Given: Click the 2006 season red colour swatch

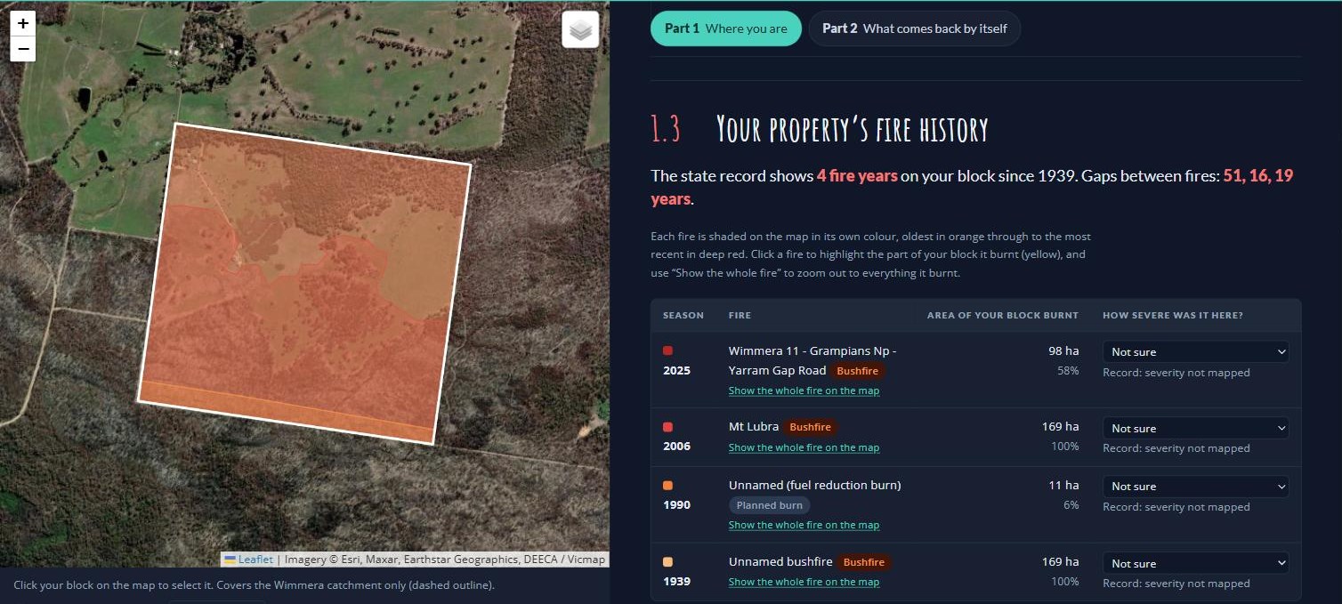Looking at the screenshot, I should pos(668,428).
